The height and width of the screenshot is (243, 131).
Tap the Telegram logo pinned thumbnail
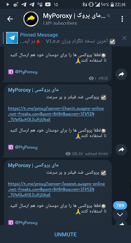coord(12,38)
